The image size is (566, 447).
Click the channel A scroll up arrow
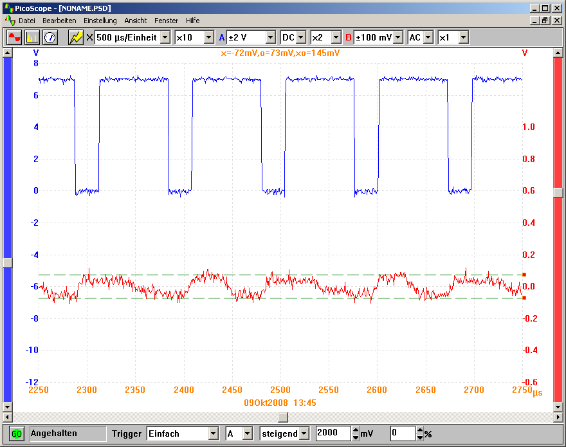(8, 53)
